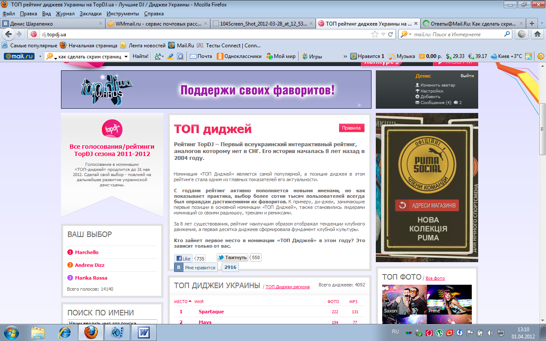Click the Facebook Like button
The image size is (546, 341).
pyautogui.click(x=183, y=258)
